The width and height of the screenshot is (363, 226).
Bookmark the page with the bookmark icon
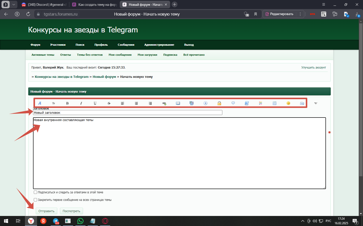[256, 14]
